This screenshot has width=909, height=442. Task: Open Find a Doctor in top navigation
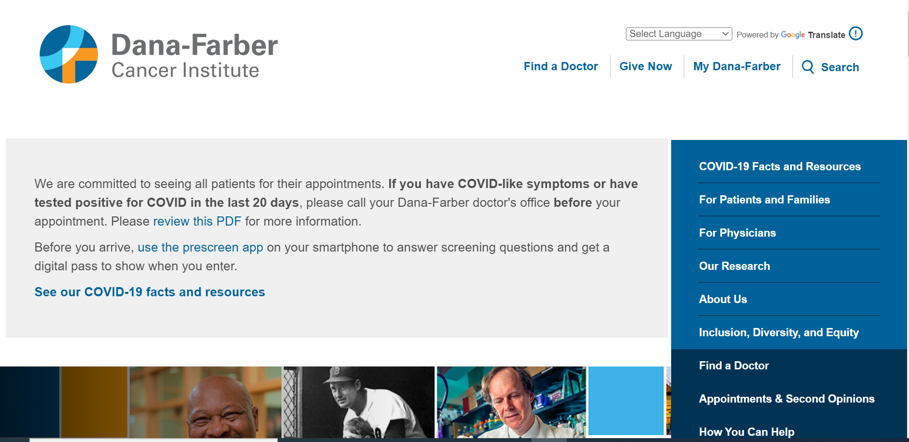pos(560,66)
